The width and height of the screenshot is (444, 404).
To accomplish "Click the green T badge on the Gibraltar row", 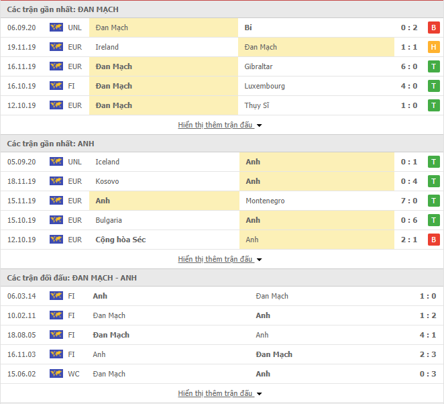I will click(x=434, y=66).
